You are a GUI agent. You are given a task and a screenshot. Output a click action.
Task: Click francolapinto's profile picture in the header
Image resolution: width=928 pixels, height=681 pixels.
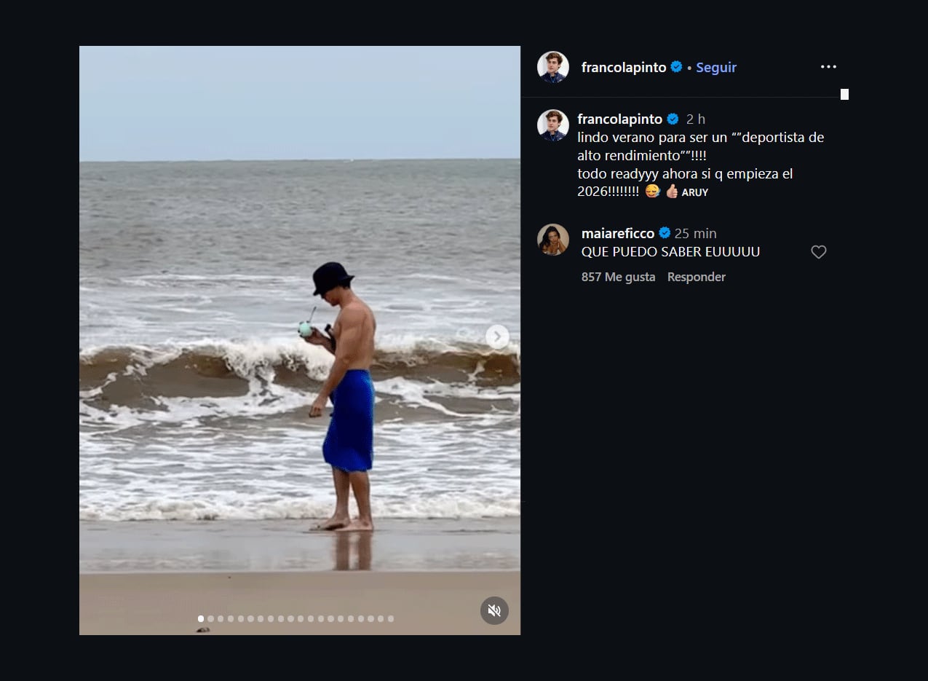point(552,66)
